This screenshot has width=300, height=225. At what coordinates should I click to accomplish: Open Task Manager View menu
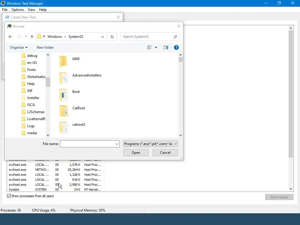coord(31,10)
